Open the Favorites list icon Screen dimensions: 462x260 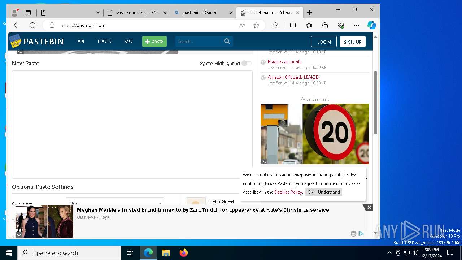point(309,25)
